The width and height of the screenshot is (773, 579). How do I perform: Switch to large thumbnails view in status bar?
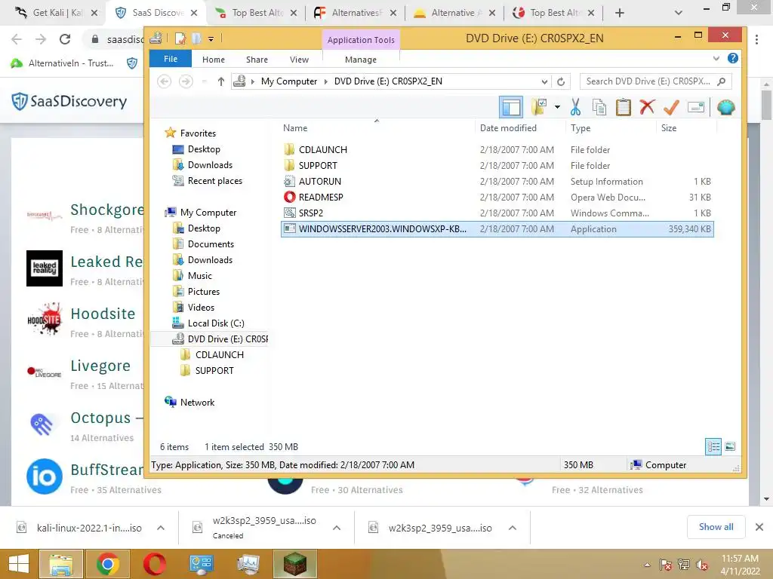click(x=730, y=446)
